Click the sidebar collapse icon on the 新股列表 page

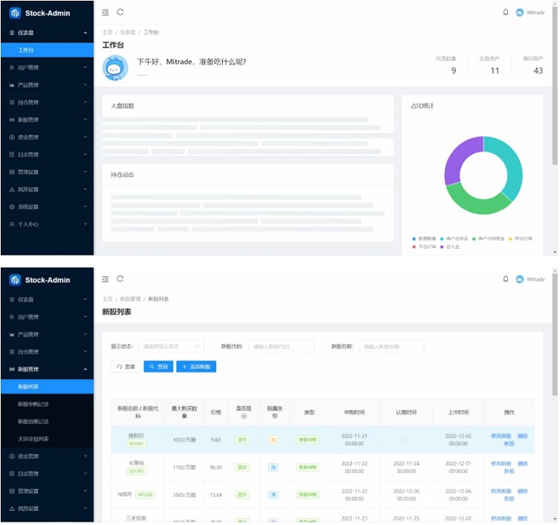(x=105, y=279)
